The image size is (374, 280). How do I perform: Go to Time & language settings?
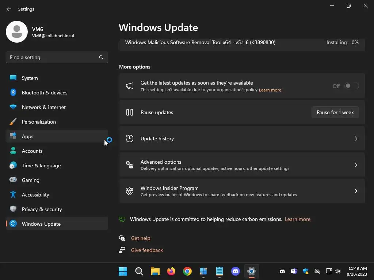pyautogui.click(x=57, y=165)
